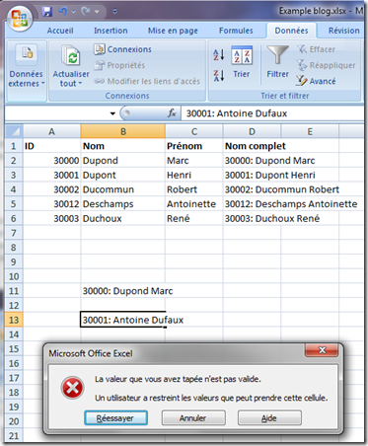Click the Prénom header cell
Image resolution: width=368 pixels, height=446 pixels.
[194, 146]
